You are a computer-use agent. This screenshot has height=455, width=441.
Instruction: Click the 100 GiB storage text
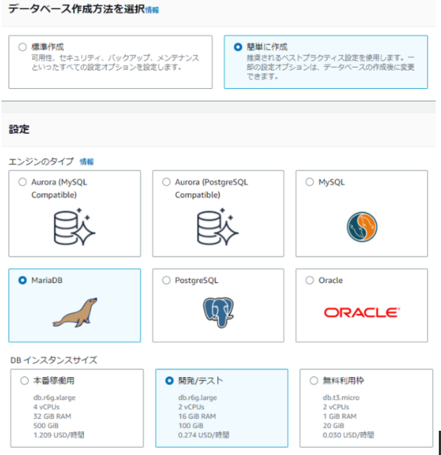click(x=191, y=426)
